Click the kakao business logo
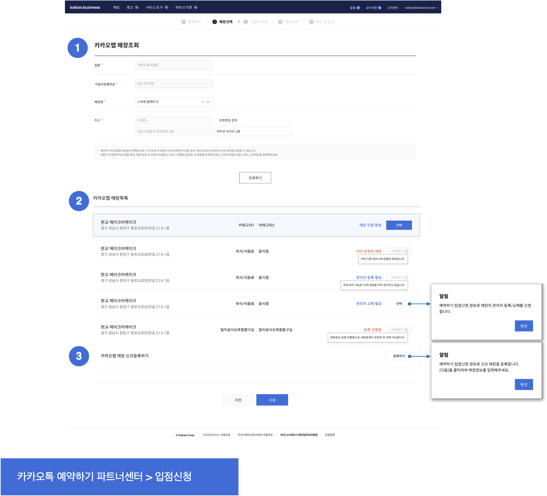 click(x=85, y=7)
